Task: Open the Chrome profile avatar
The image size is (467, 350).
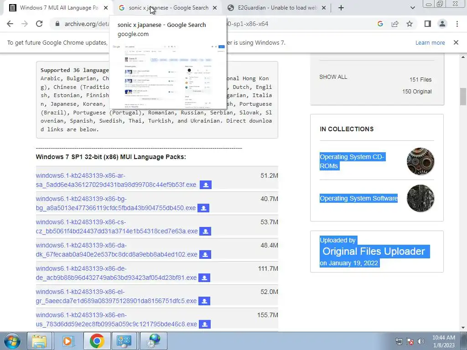Action: pos(442,24)
